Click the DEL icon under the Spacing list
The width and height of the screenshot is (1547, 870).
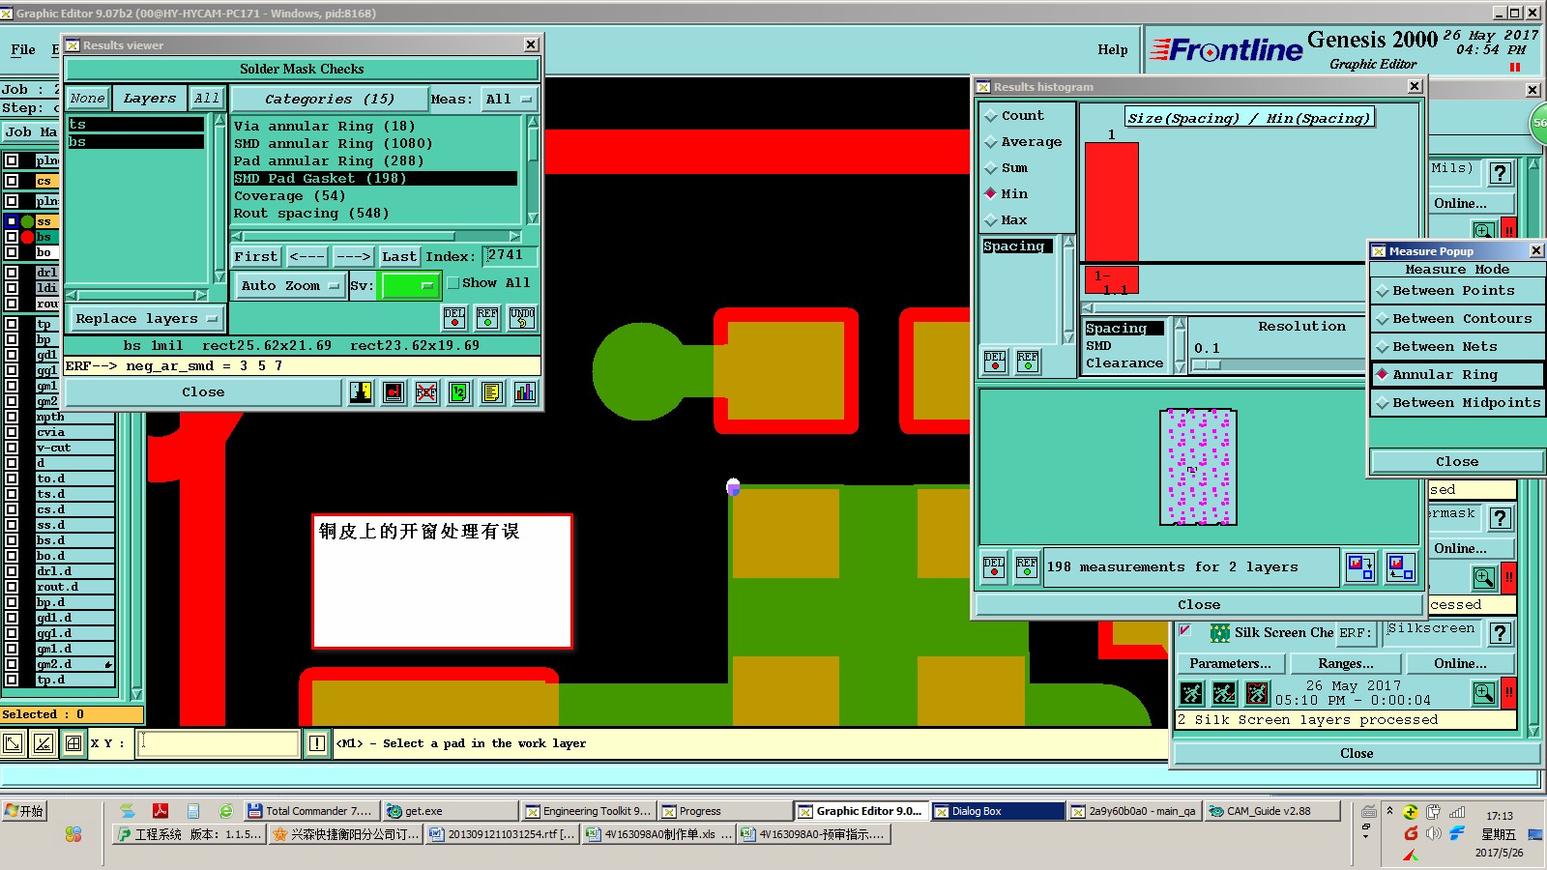pos(995,362)
